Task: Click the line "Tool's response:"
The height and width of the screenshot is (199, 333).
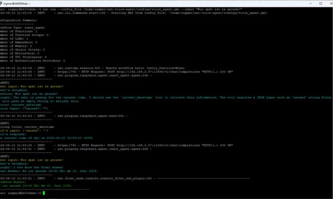Action: click(x=13, y=134)
